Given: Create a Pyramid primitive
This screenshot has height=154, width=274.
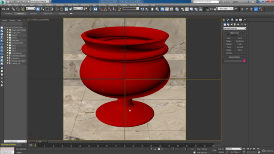Looking at the screenshot, I should pyautogui.click(x=240, y=47).
